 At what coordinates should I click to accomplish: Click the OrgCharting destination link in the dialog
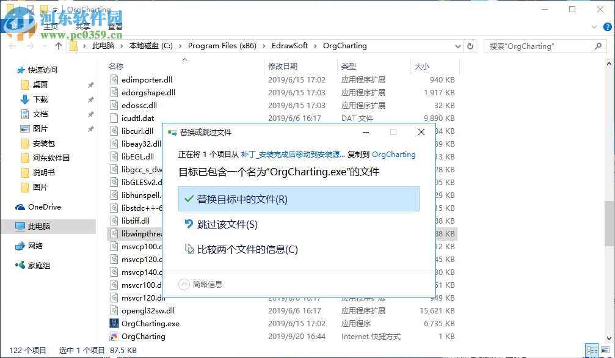(x=393, y=155)
